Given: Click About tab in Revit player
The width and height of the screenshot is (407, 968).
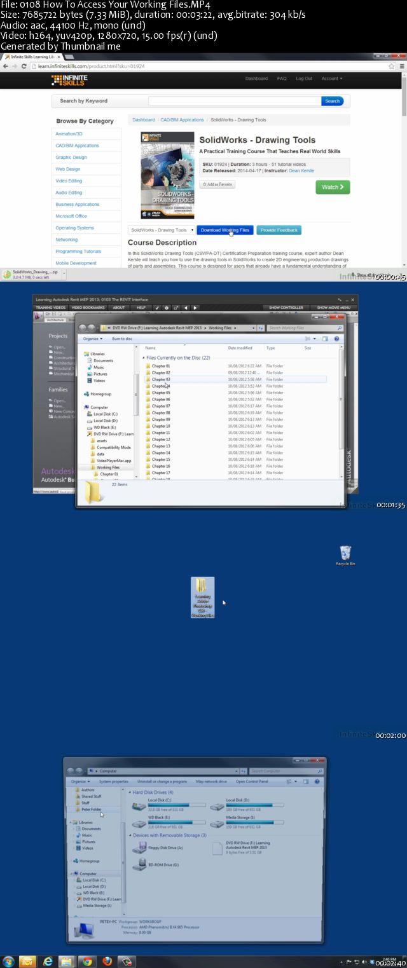Looking at the screenshot, I should (119, 308).
